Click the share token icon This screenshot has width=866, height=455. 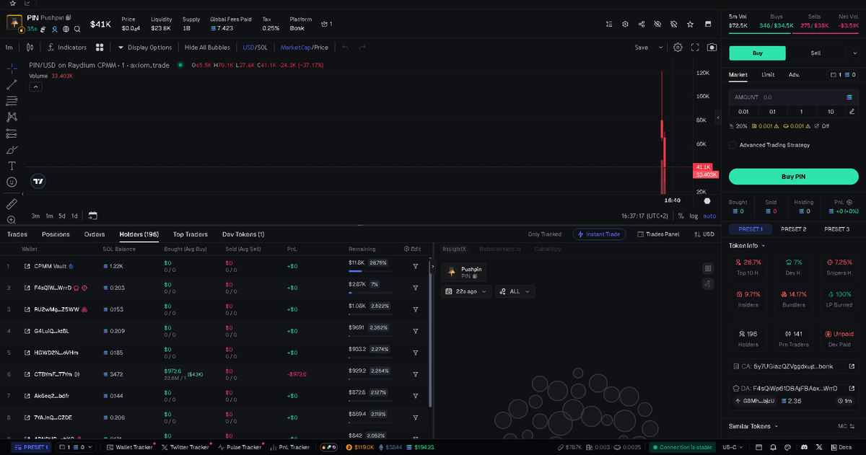coord(642,24)
